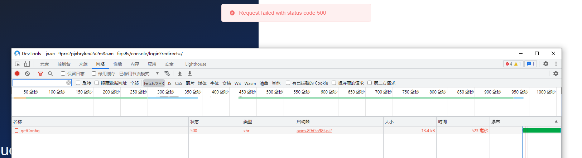Screen dimensions: 582x158
Task: Toggle the device toolbar icon
Action: (27, 64)
